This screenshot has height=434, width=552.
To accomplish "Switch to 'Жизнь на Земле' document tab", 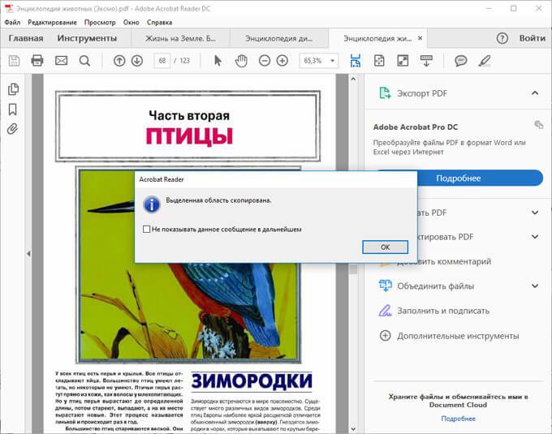I will [180, 38].
